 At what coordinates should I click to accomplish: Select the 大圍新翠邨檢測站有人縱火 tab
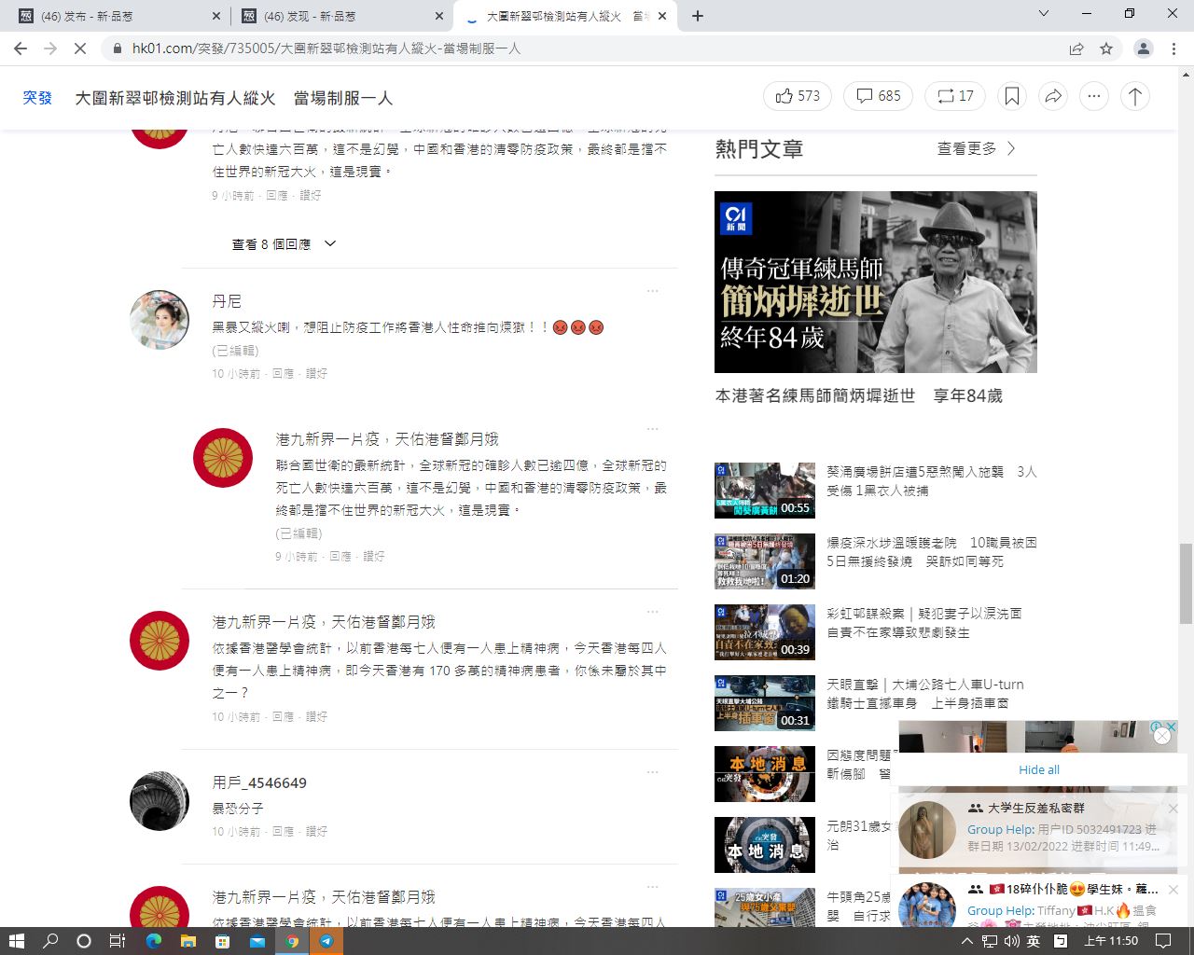(565, 16)
